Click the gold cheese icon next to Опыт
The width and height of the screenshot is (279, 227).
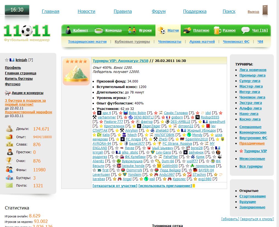click(x=9, y=137)
